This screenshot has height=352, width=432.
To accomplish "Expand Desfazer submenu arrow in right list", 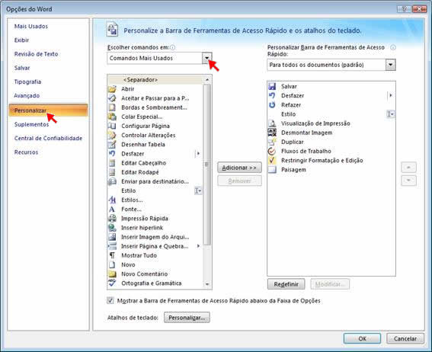I will (390, 95).
